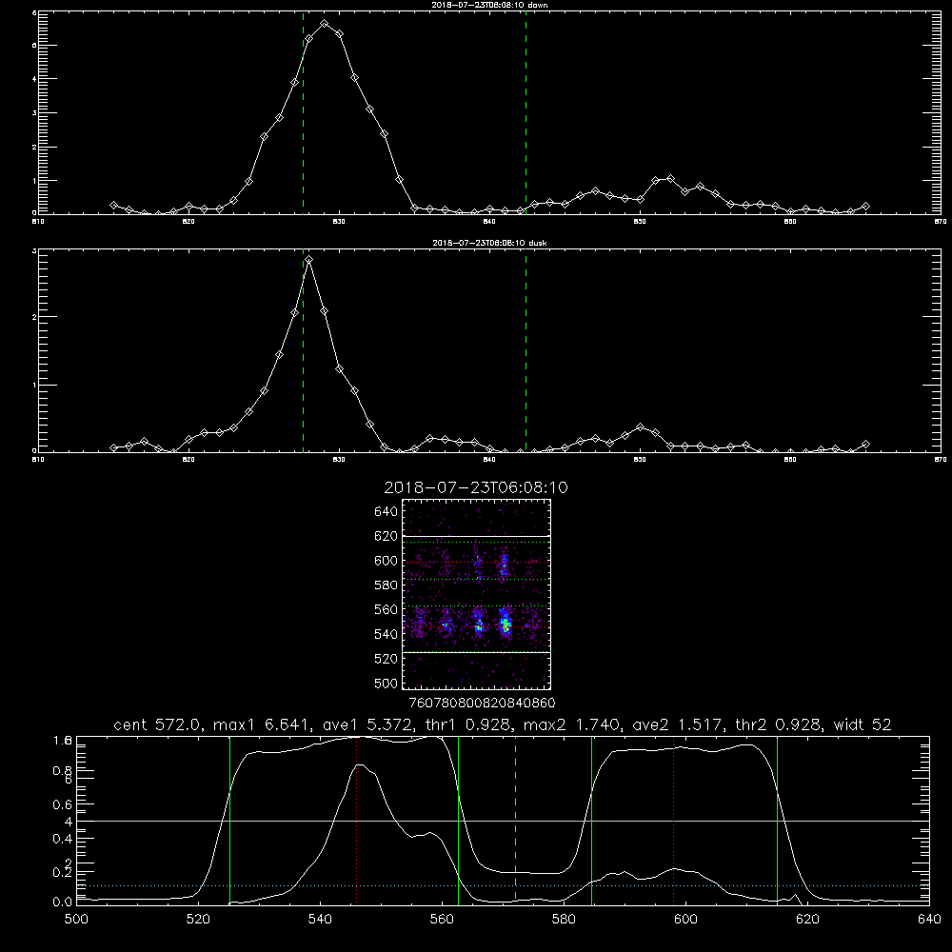
Task: Click the dusk plot title text
Action: 489,243
